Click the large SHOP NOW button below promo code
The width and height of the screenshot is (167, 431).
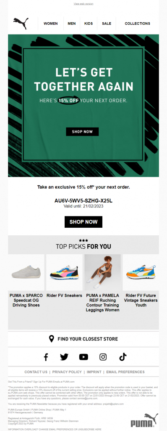(83, 222)
